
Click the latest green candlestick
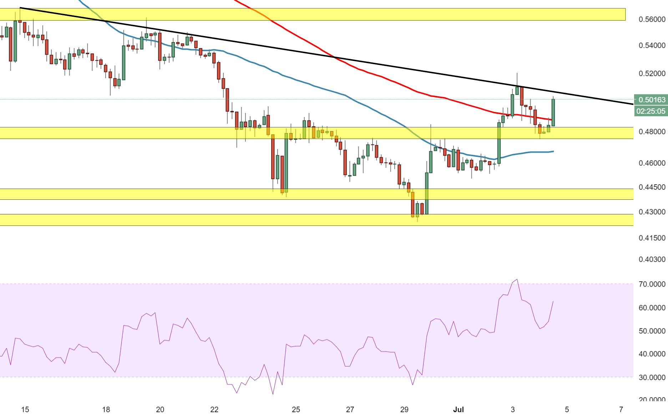click(553, 112)
